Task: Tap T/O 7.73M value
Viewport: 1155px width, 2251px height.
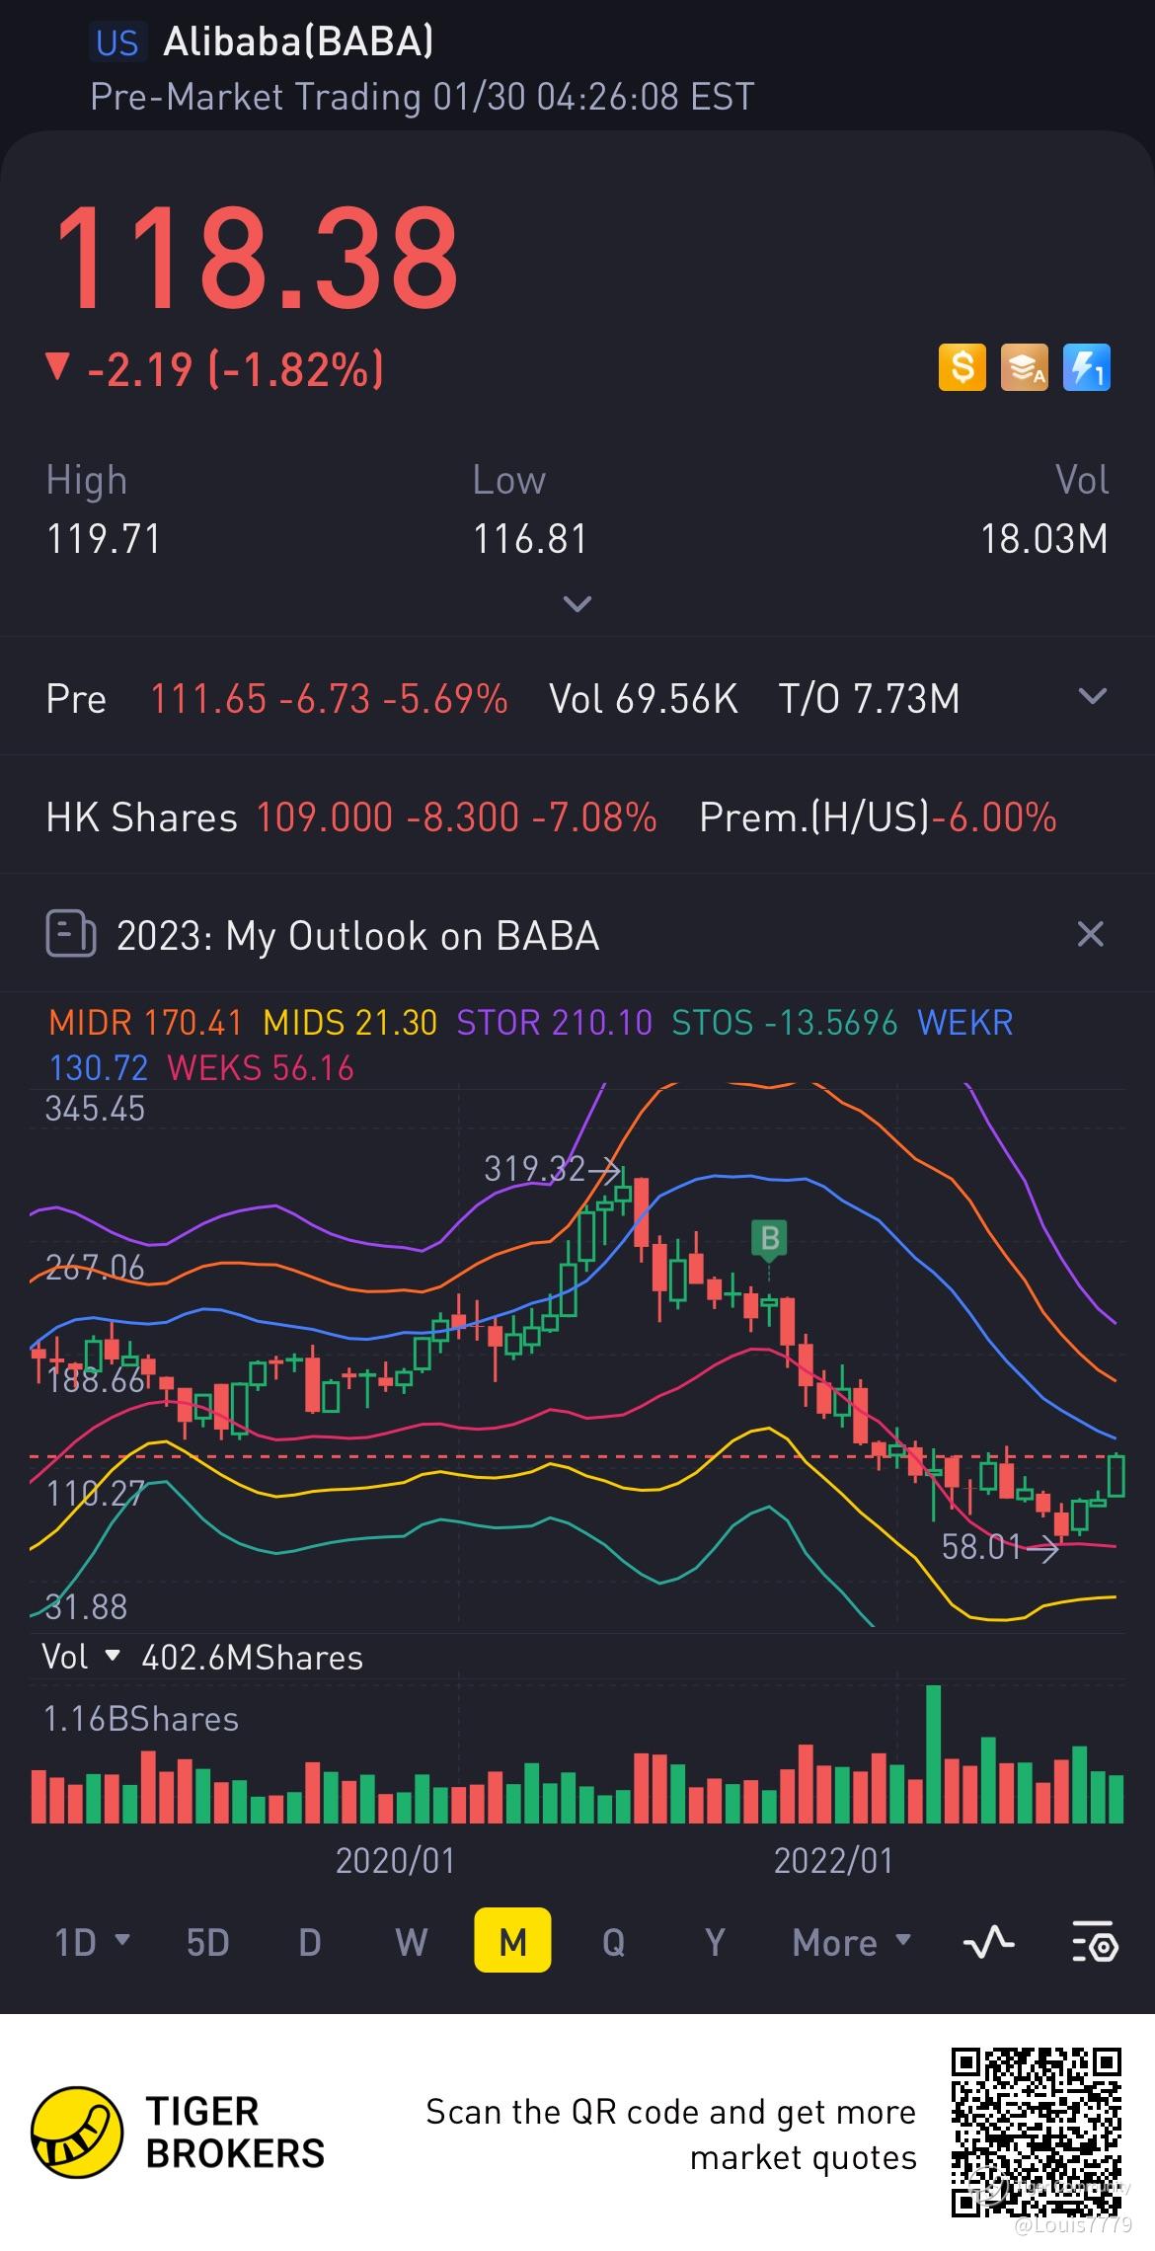Action: point(869,699)
